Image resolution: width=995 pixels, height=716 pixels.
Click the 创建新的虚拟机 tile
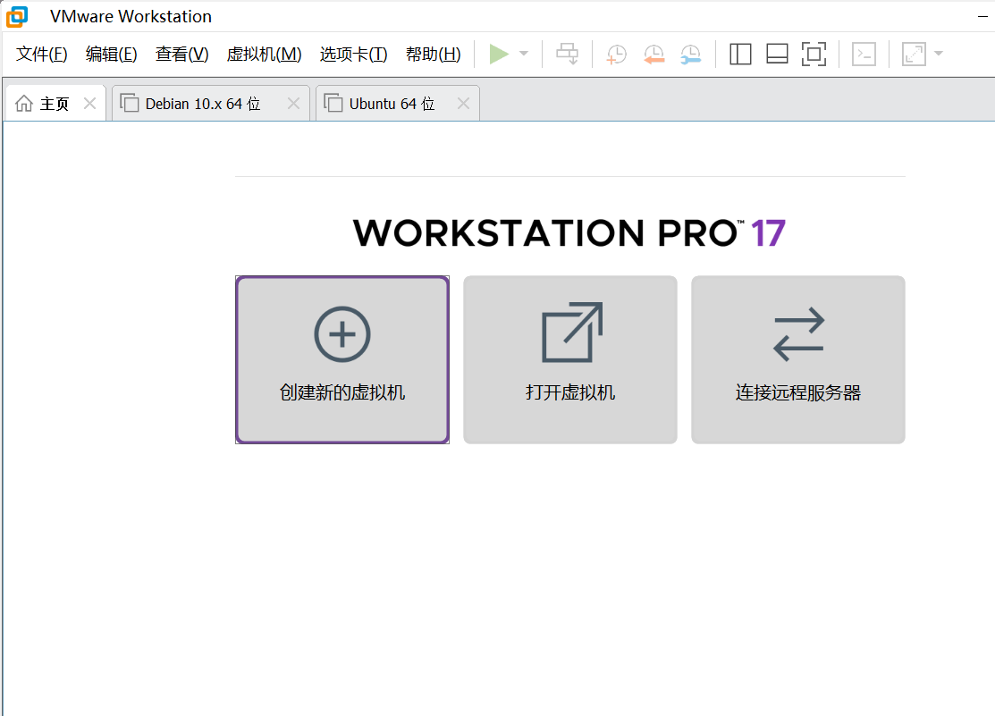click(x=342, y=360)
